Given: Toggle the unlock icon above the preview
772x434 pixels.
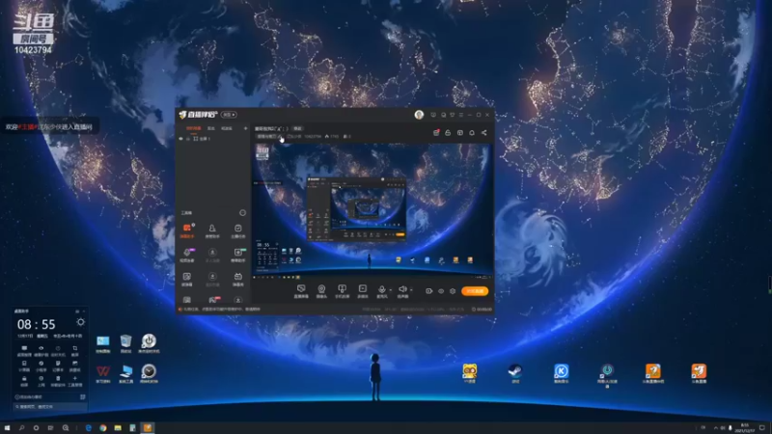Looking at the screenshot, I should point(448,133).
